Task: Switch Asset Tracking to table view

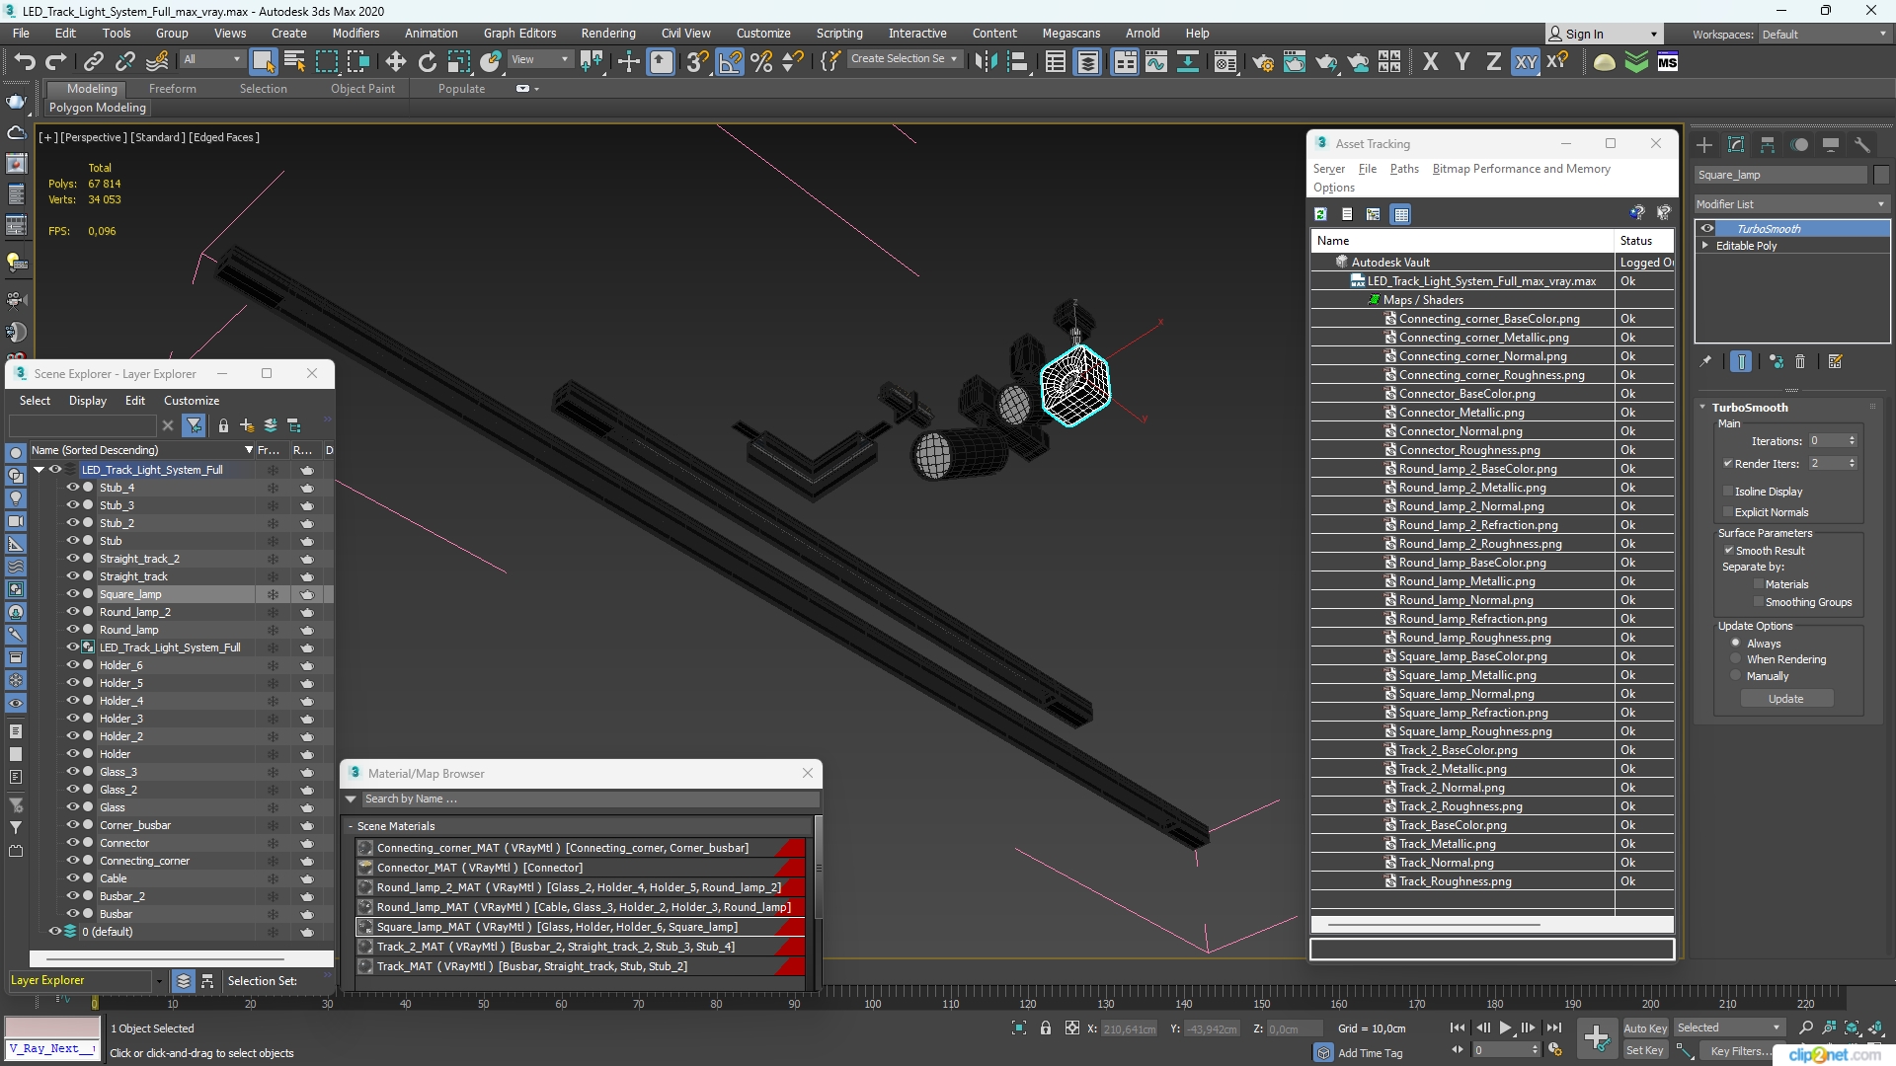Action: coord(1400,214)
